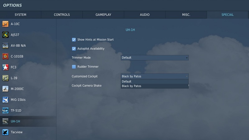Choose Default in Customized Cockpit list
The height and width of the screenshot is (140, 249).
155,81
